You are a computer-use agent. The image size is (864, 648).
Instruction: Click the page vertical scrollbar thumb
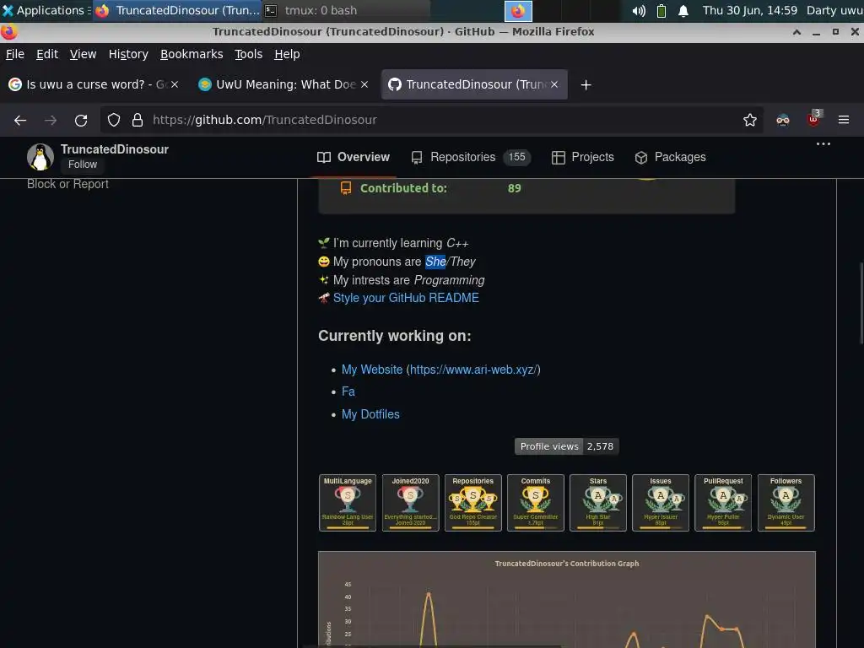click(x=860, y=304)
